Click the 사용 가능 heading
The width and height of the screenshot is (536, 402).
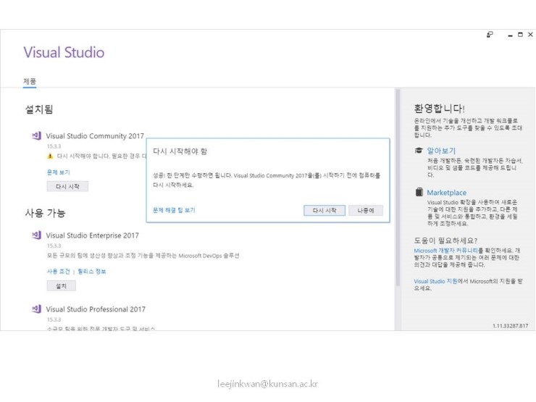pyautogui.click(x=45, y=213)
